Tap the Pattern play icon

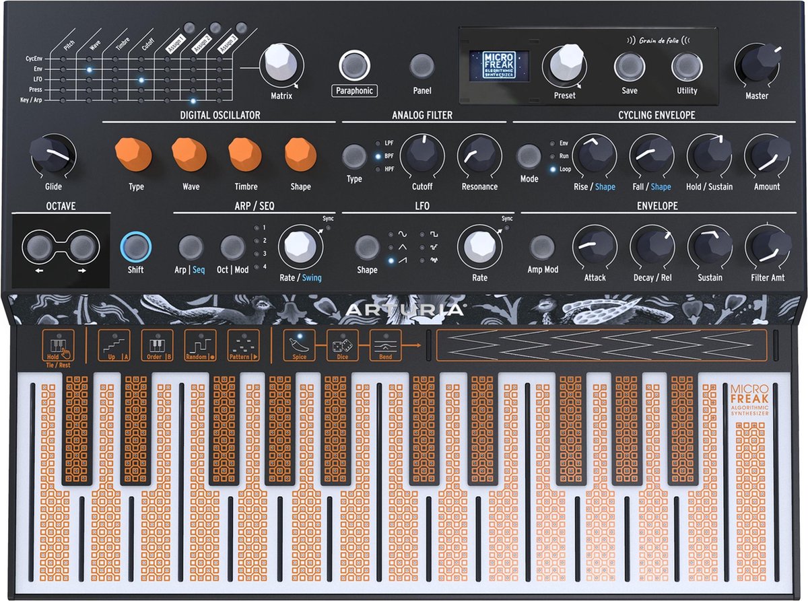(243, 346)
